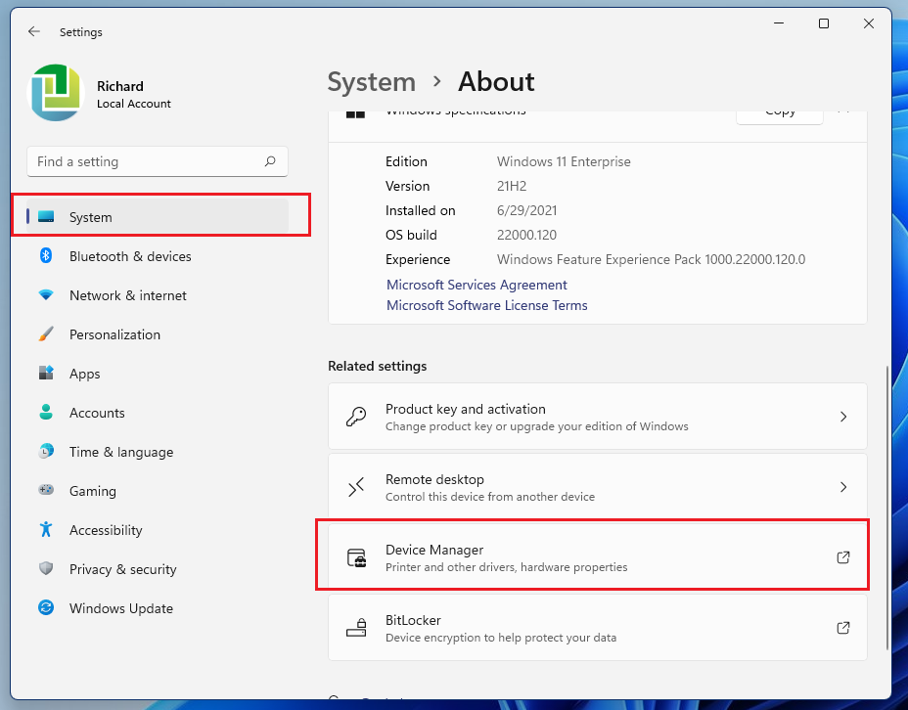Click the Find a setting search field
This screenshot has height=710, width=908.
(x=157, y=161)
